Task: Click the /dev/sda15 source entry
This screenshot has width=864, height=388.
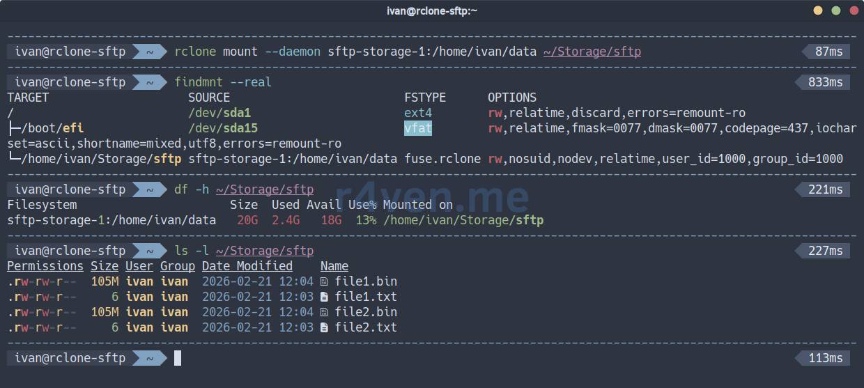Action: click(x=223, y=128)
